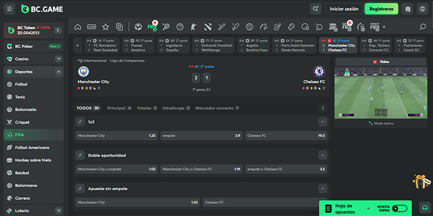Screen dimensions: 433x216
Task: Select the Dota 2 sport icon
Action: (208, 26)
